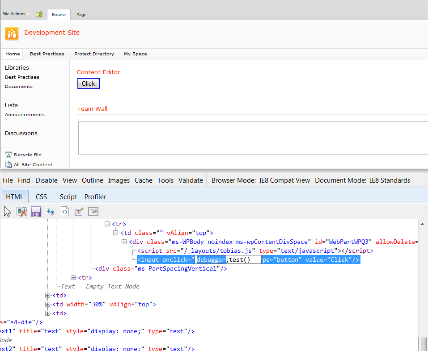Click the Team Wall web part title
Image resolution: width=428 pixels, height=351 pixels.
click(92, 109)
